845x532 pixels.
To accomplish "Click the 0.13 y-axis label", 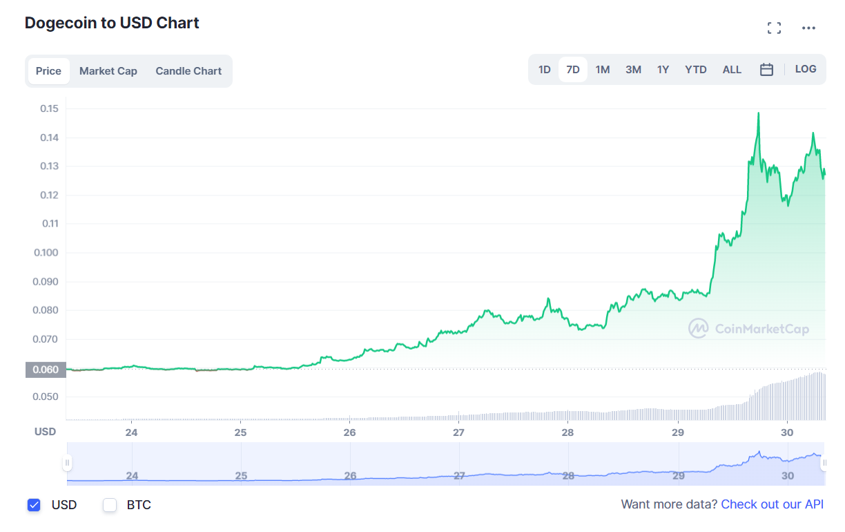I will pos(49,166).
